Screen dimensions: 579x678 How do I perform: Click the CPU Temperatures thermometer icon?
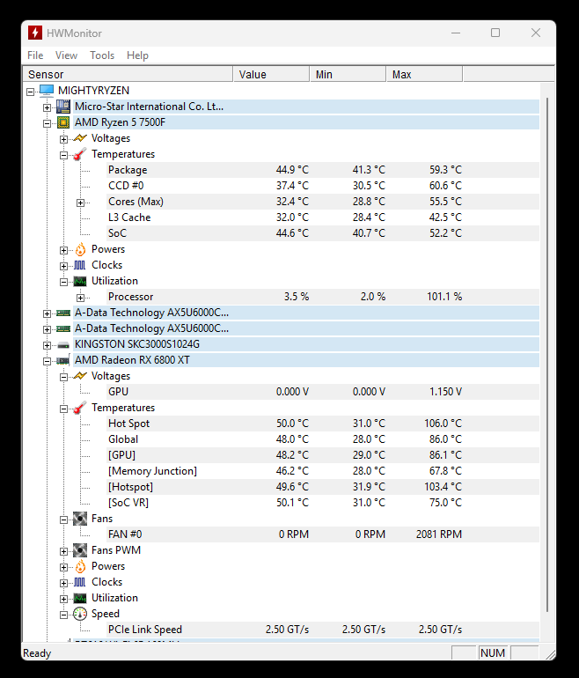point(80,154)
